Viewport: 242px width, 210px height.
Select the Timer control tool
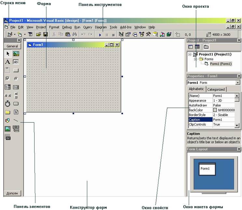point(7,104)
